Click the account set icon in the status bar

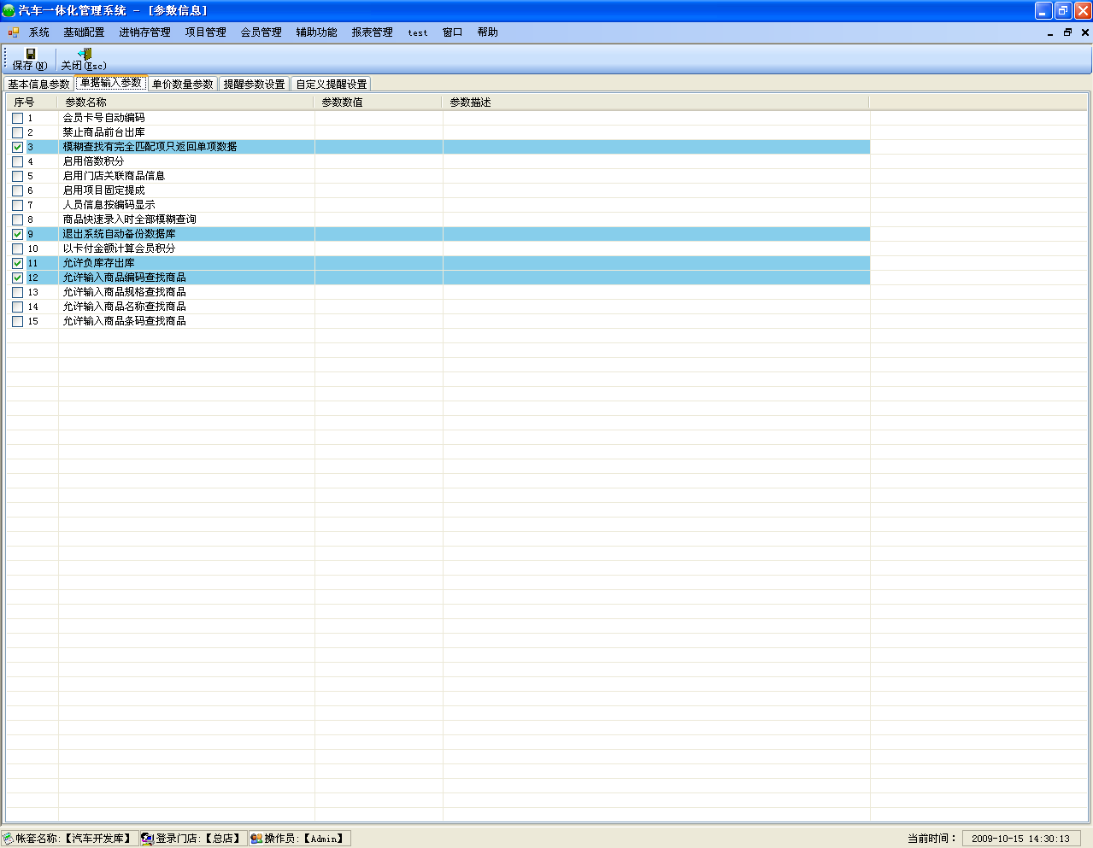click(8, 839)
